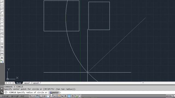Switch to the Model tab
The width and height of the screenshot is (175, 98).
coord(19,83)
